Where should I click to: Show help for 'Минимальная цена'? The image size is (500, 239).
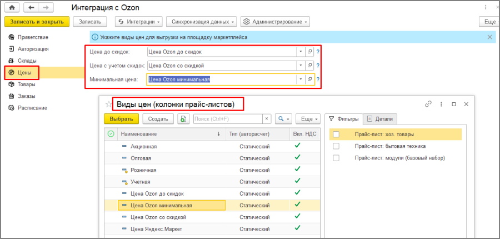point(318,79)
